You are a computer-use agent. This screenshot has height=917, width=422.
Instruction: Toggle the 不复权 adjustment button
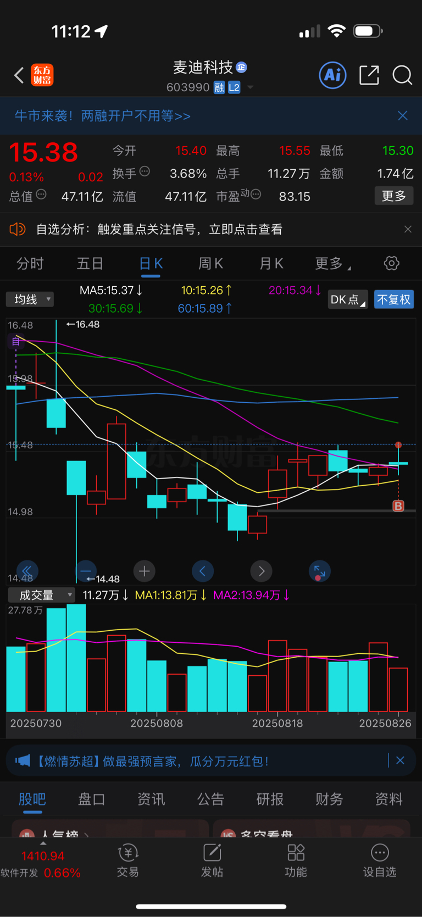point(394,299)
